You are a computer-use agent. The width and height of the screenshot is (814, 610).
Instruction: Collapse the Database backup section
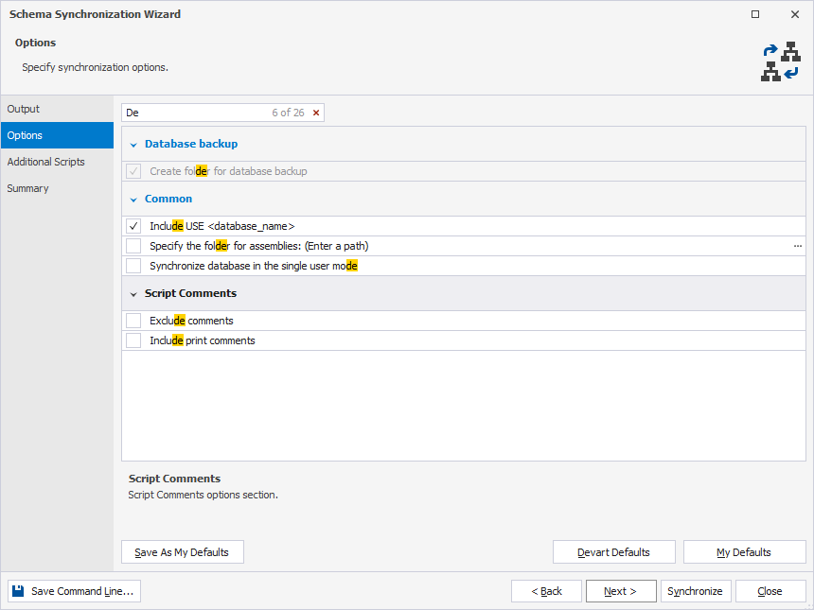(133, 144)
